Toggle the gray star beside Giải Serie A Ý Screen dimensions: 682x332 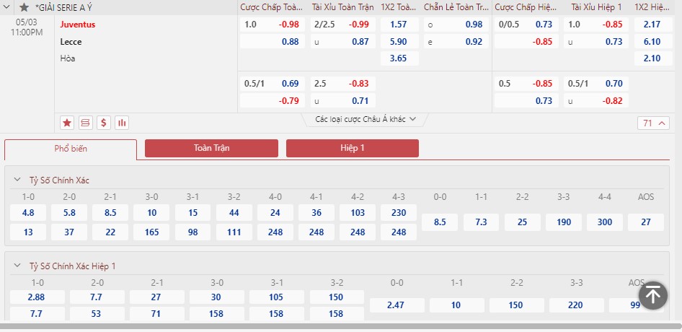click(25, 7)
